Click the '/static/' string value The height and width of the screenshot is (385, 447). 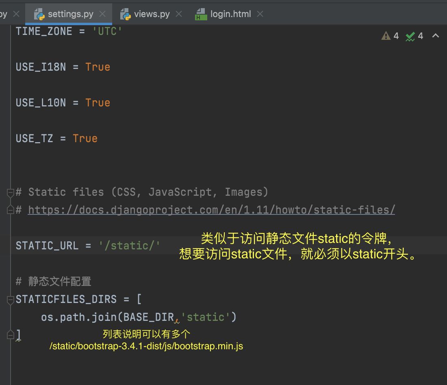coord(129,246)
